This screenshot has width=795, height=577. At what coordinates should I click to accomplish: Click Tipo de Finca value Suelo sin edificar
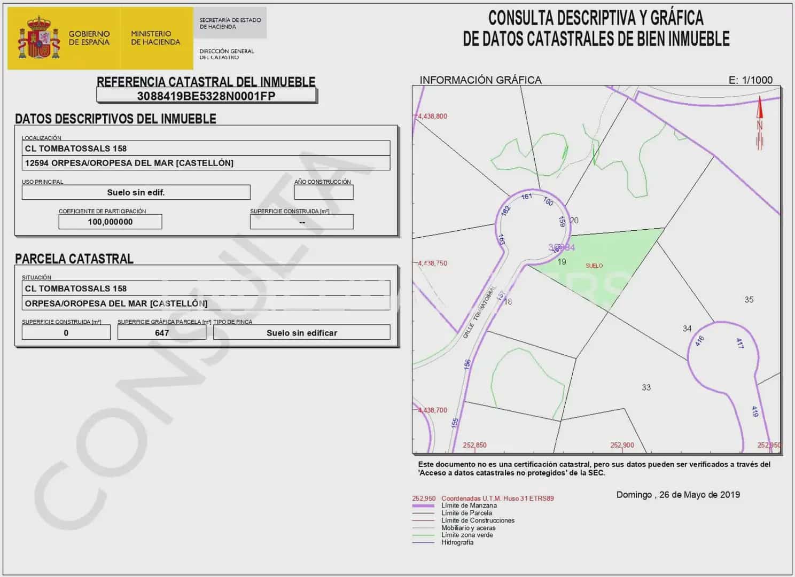302,332
